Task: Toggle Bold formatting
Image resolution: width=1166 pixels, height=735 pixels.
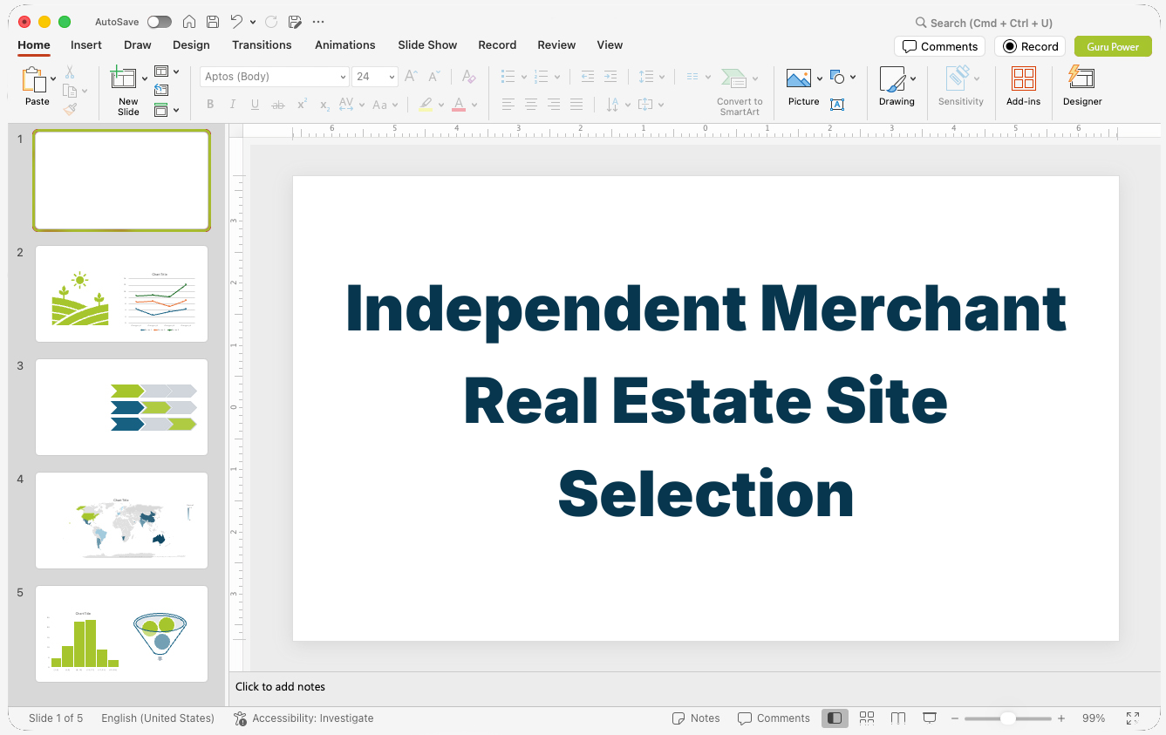Action: (210, 105)
